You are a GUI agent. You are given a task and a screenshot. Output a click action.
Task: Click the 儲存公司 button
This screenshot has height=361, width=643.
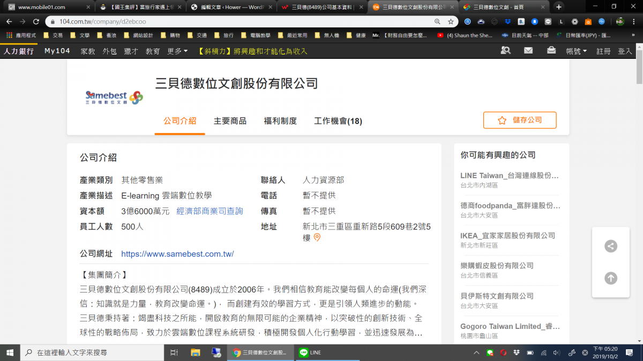tap(520, 120)
